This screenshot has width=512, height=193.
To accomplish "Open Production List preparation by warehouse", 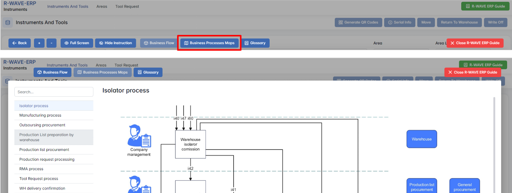I will 47,137.
